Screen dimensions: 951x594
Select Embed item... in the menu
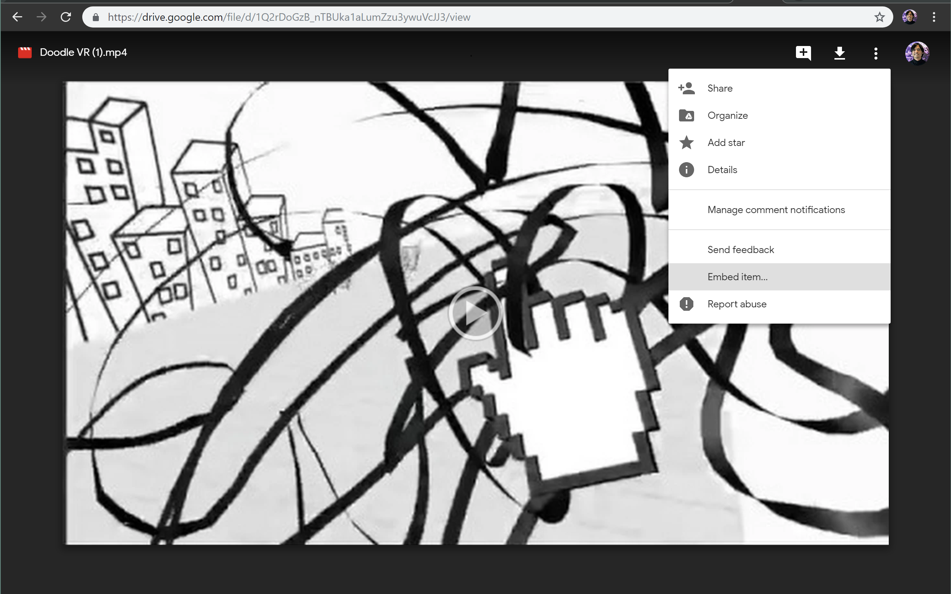[779, 277]
